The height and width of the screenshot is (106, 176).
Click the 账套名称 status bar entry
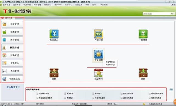tap(80, 104)
